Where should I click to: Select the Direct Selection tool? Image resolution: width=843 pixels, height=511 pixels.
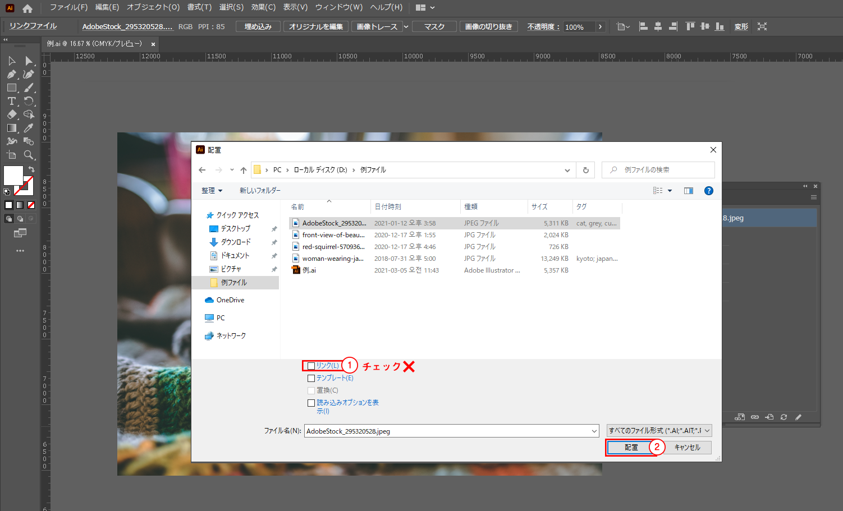click(x=29, y=61)
